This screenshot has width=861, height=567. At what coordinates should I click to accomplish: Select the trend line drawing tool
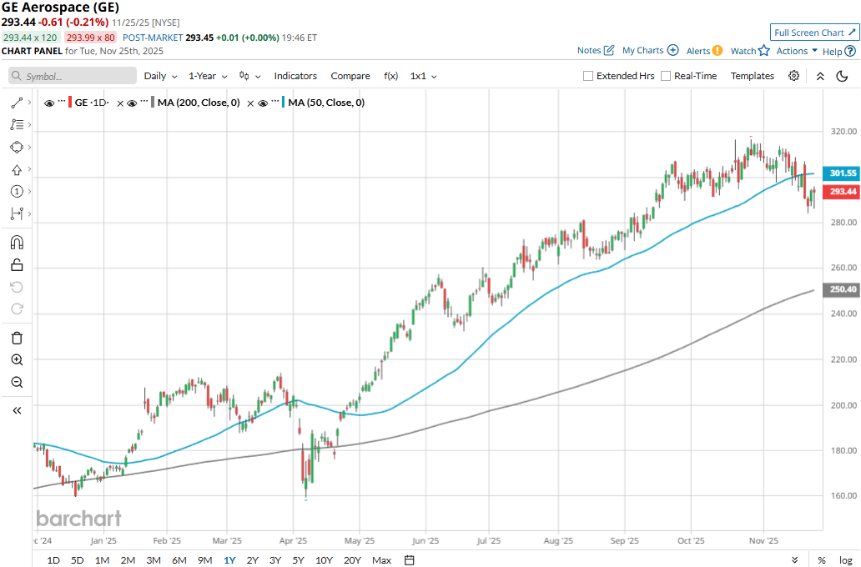pos(17,103)
